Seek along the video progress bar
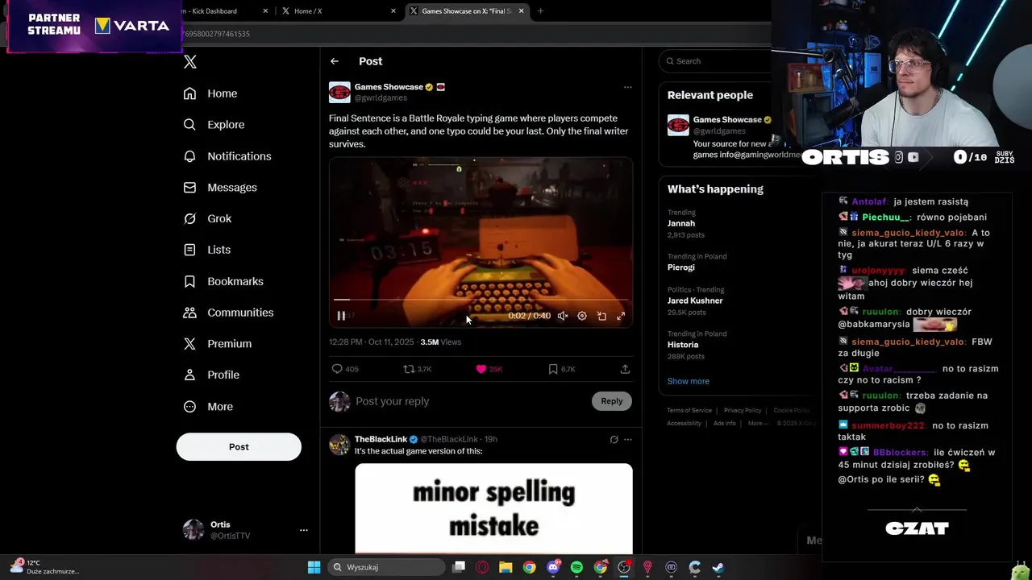Screen dimensions: 1032x580 coord(481,300)
